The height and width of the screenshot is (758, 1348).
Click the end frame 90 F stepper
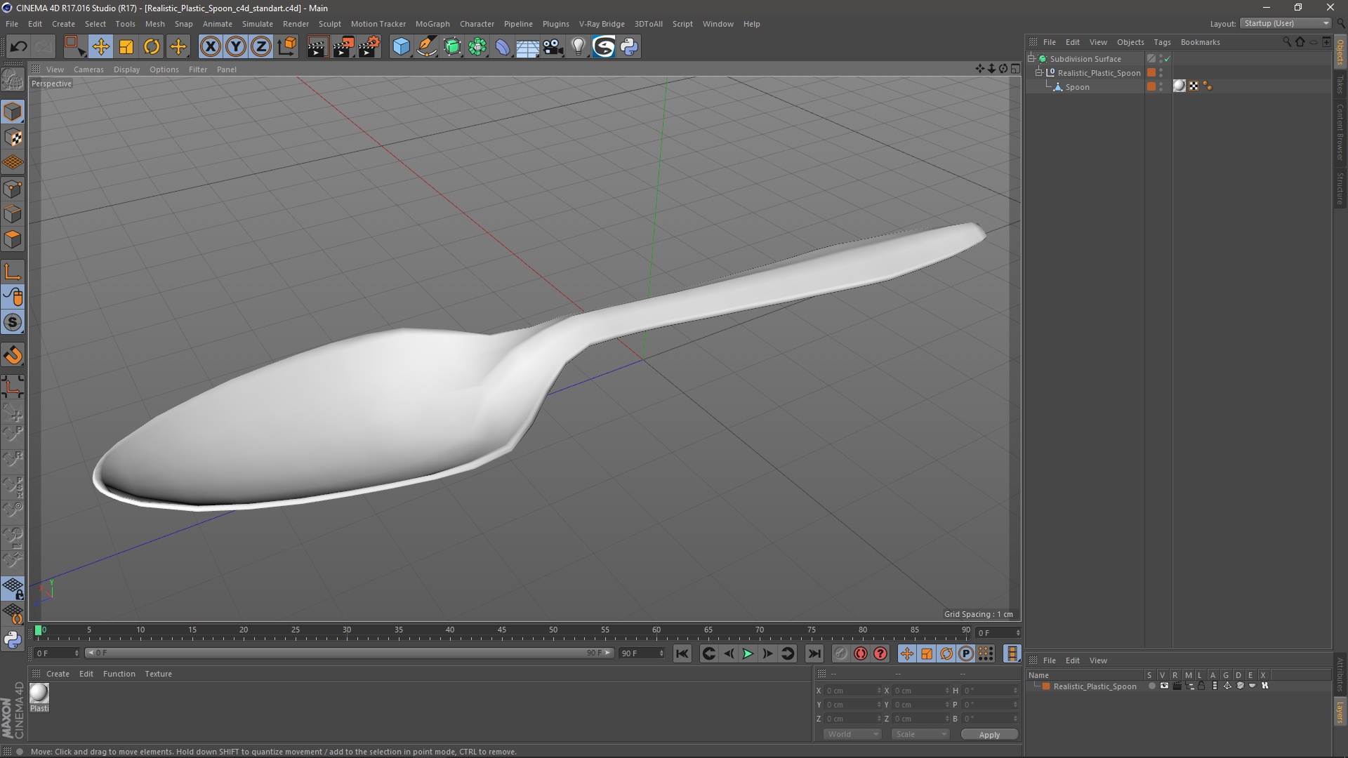[x=661, y=653]
